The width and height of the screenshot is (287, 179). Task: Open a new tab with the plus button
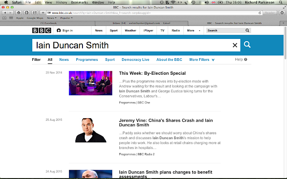283,23
